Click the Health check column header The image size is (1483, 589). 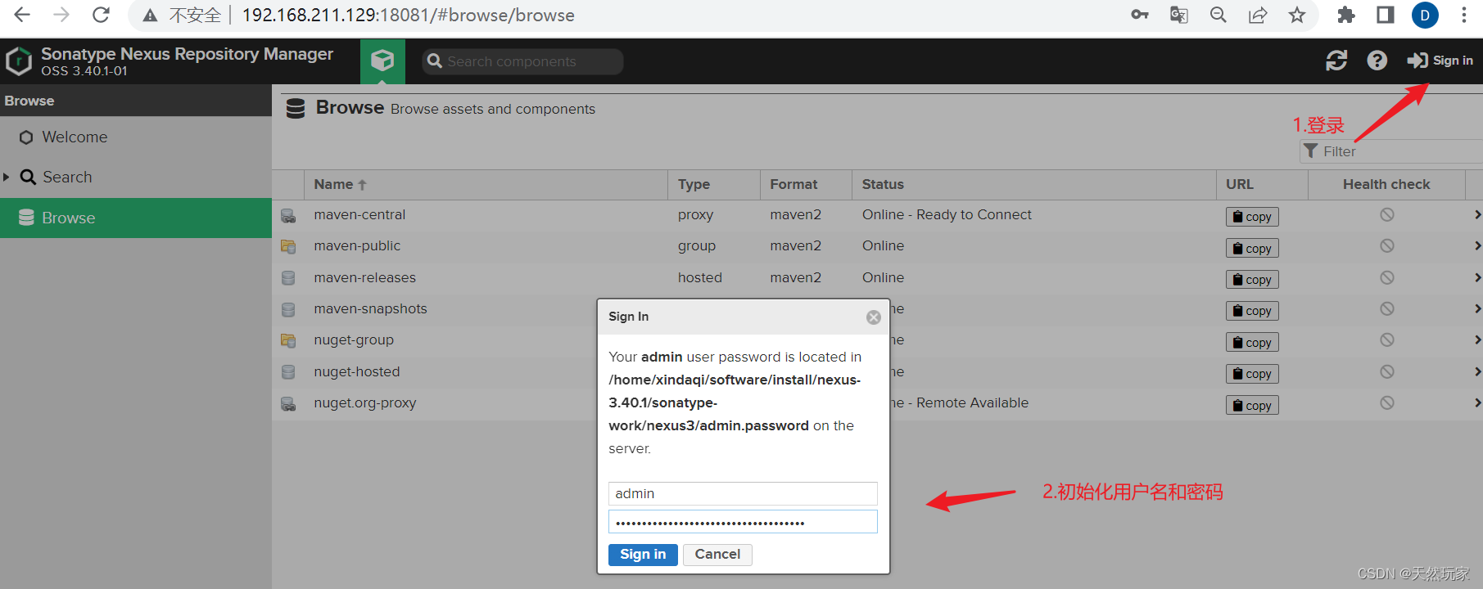coord(1386,185)
